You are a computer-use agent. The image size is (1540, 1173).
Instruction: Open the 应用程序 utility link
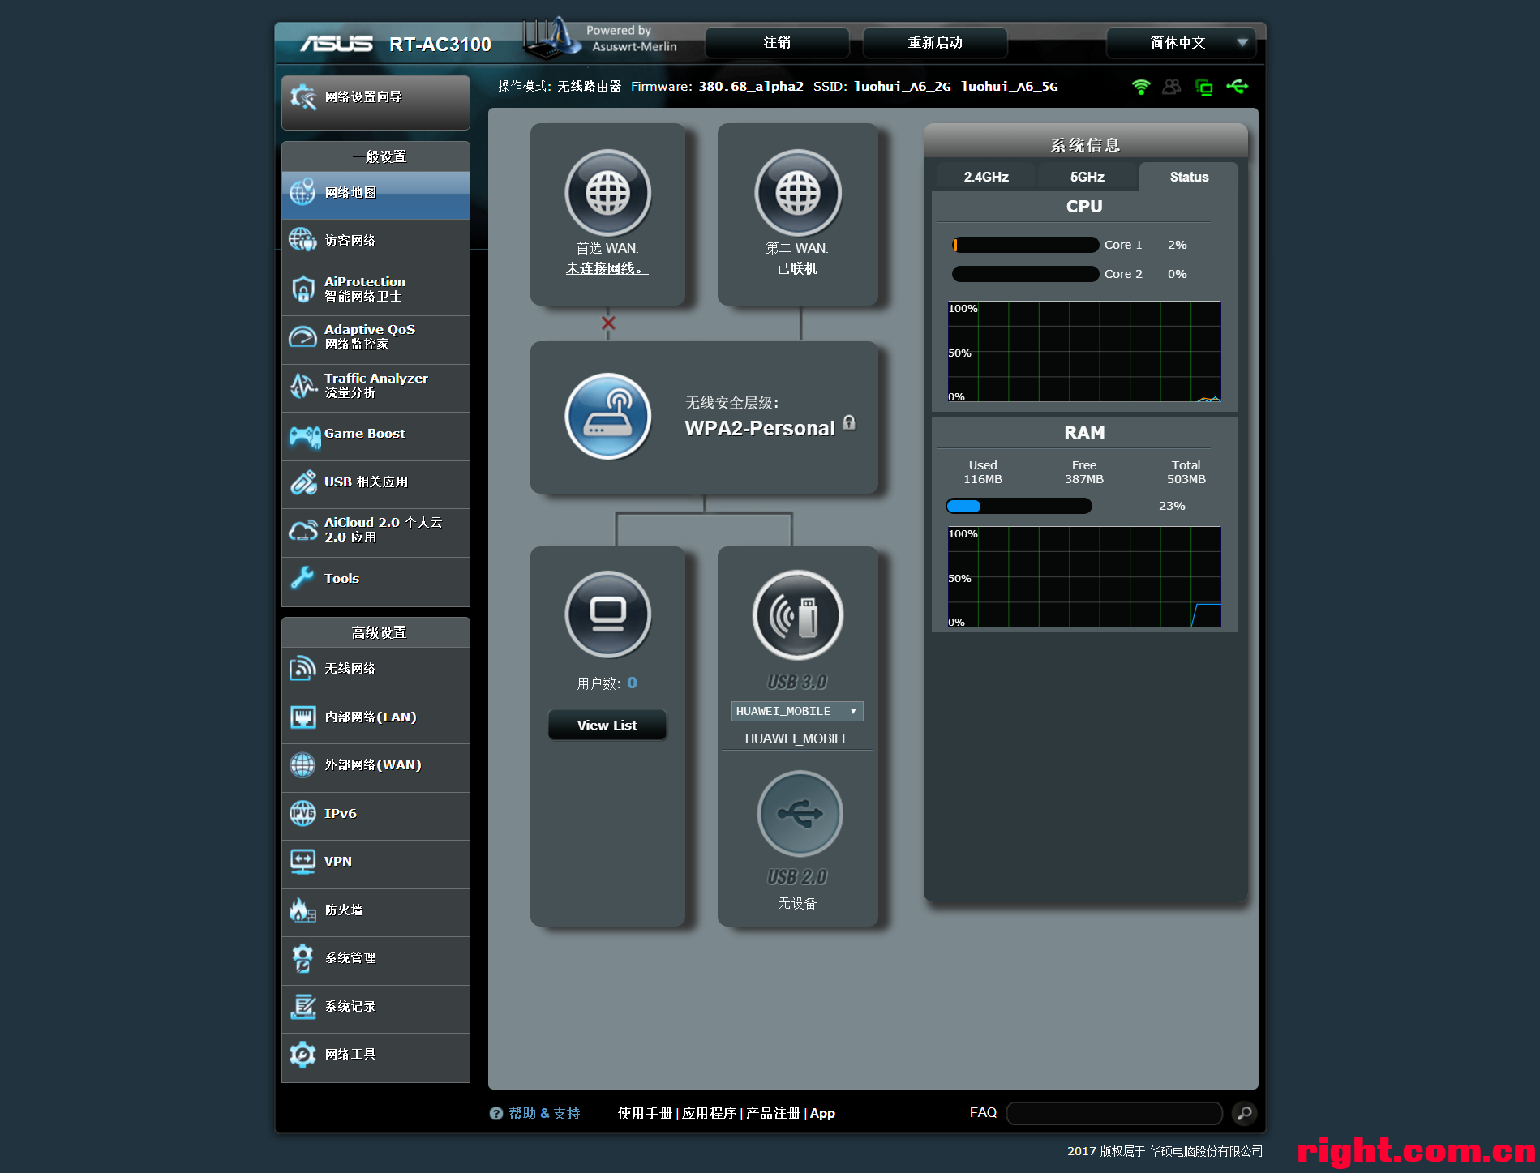[x=709, y=1114]
